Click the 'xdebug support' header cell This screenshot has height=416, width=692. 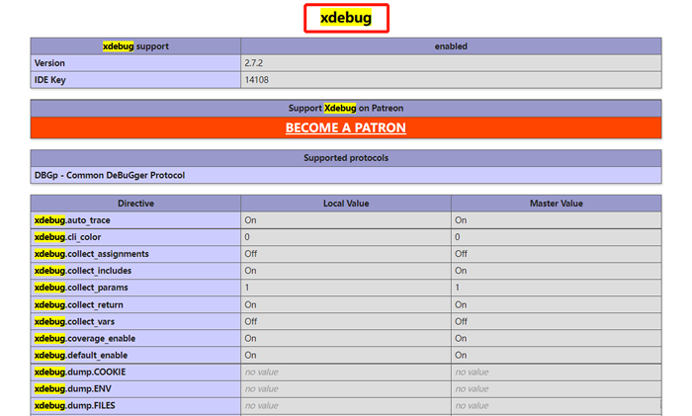[x=135, y=46]
